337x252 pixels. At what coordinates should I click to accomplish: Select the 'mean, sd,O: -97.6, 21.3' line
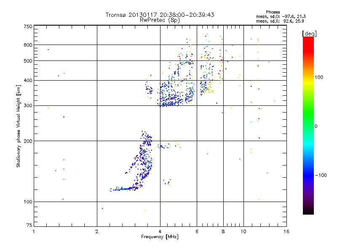(281, 16)
